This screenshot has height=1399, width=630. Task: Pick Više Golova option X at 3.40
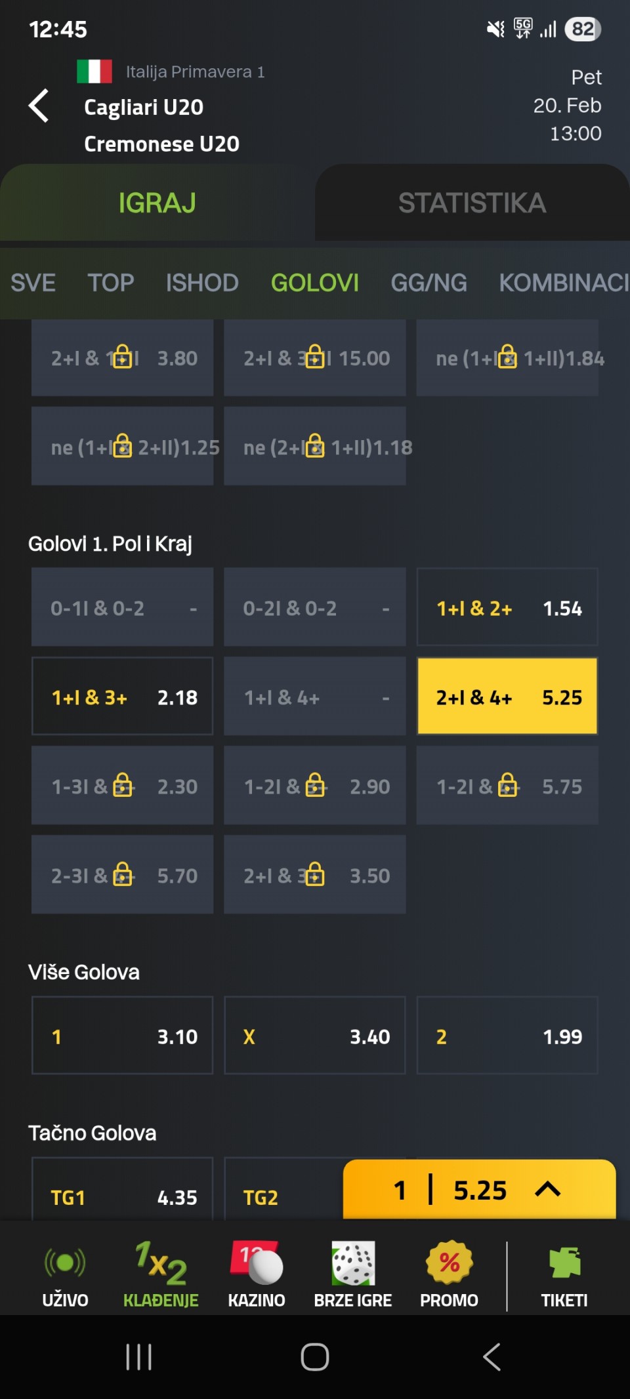point(315,1036)
